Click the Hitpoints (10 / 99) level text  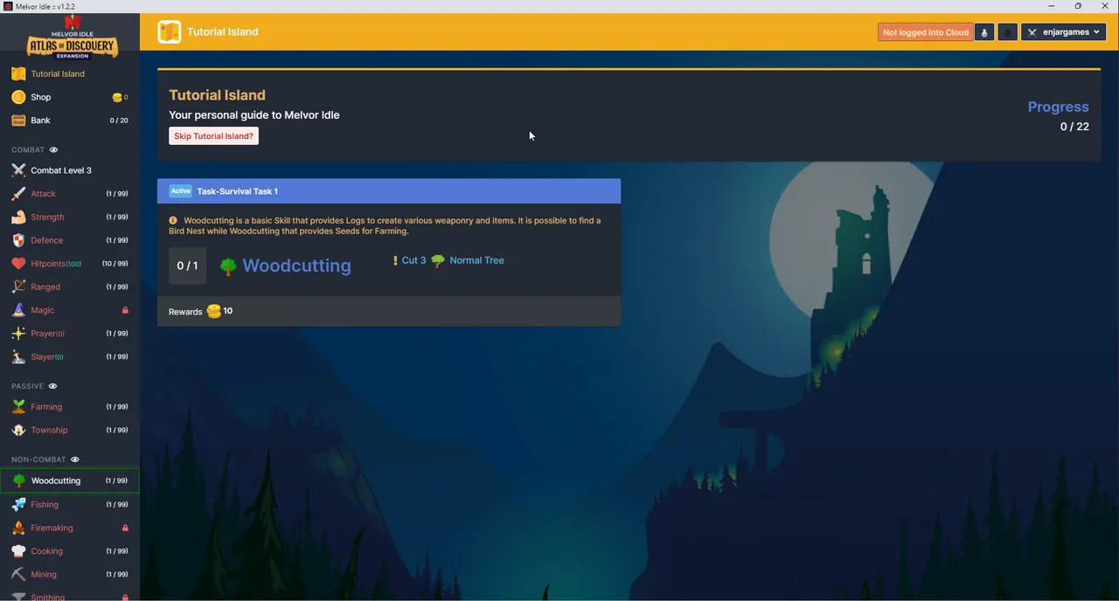(x=115, y=264)
